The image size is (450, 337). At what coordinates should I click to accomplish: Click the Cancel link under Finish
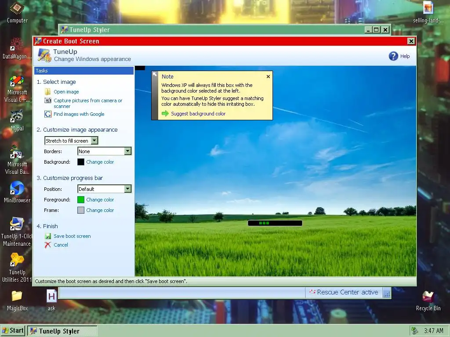(x=61, y=245)
